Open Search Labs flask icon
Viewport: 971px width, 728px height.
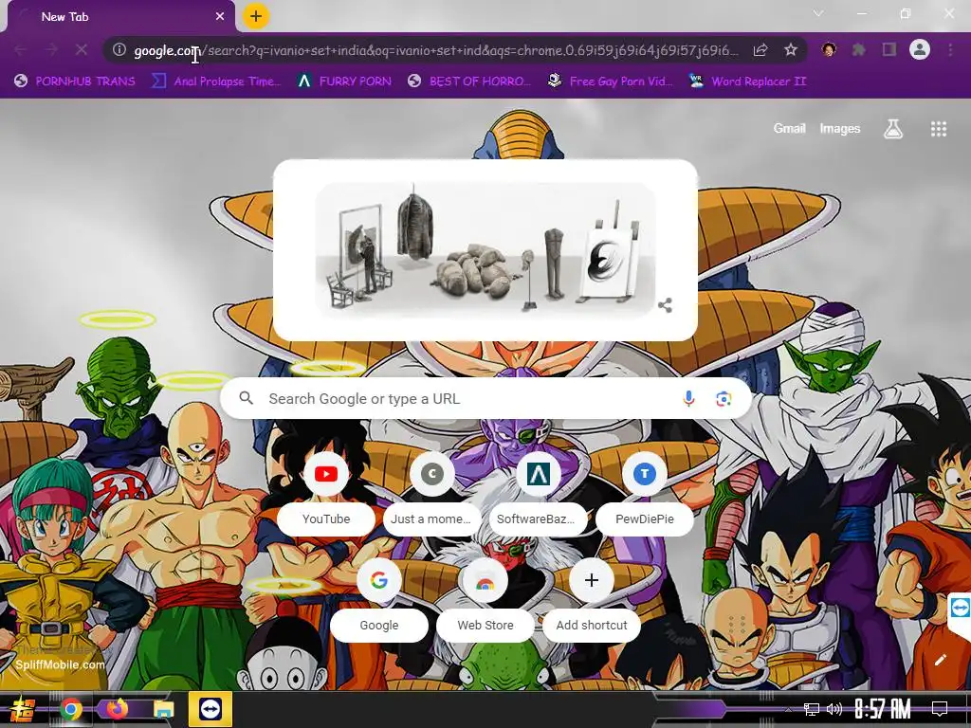click(x=893, y=128)
